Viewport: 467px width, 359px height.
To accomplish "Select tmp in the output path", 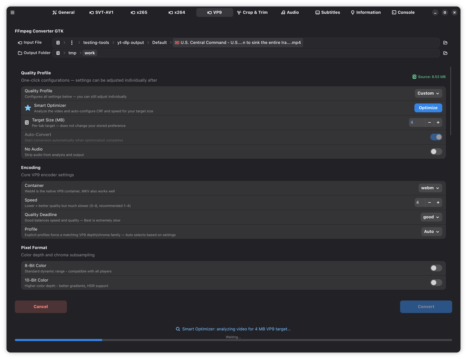I will (72, 53).
